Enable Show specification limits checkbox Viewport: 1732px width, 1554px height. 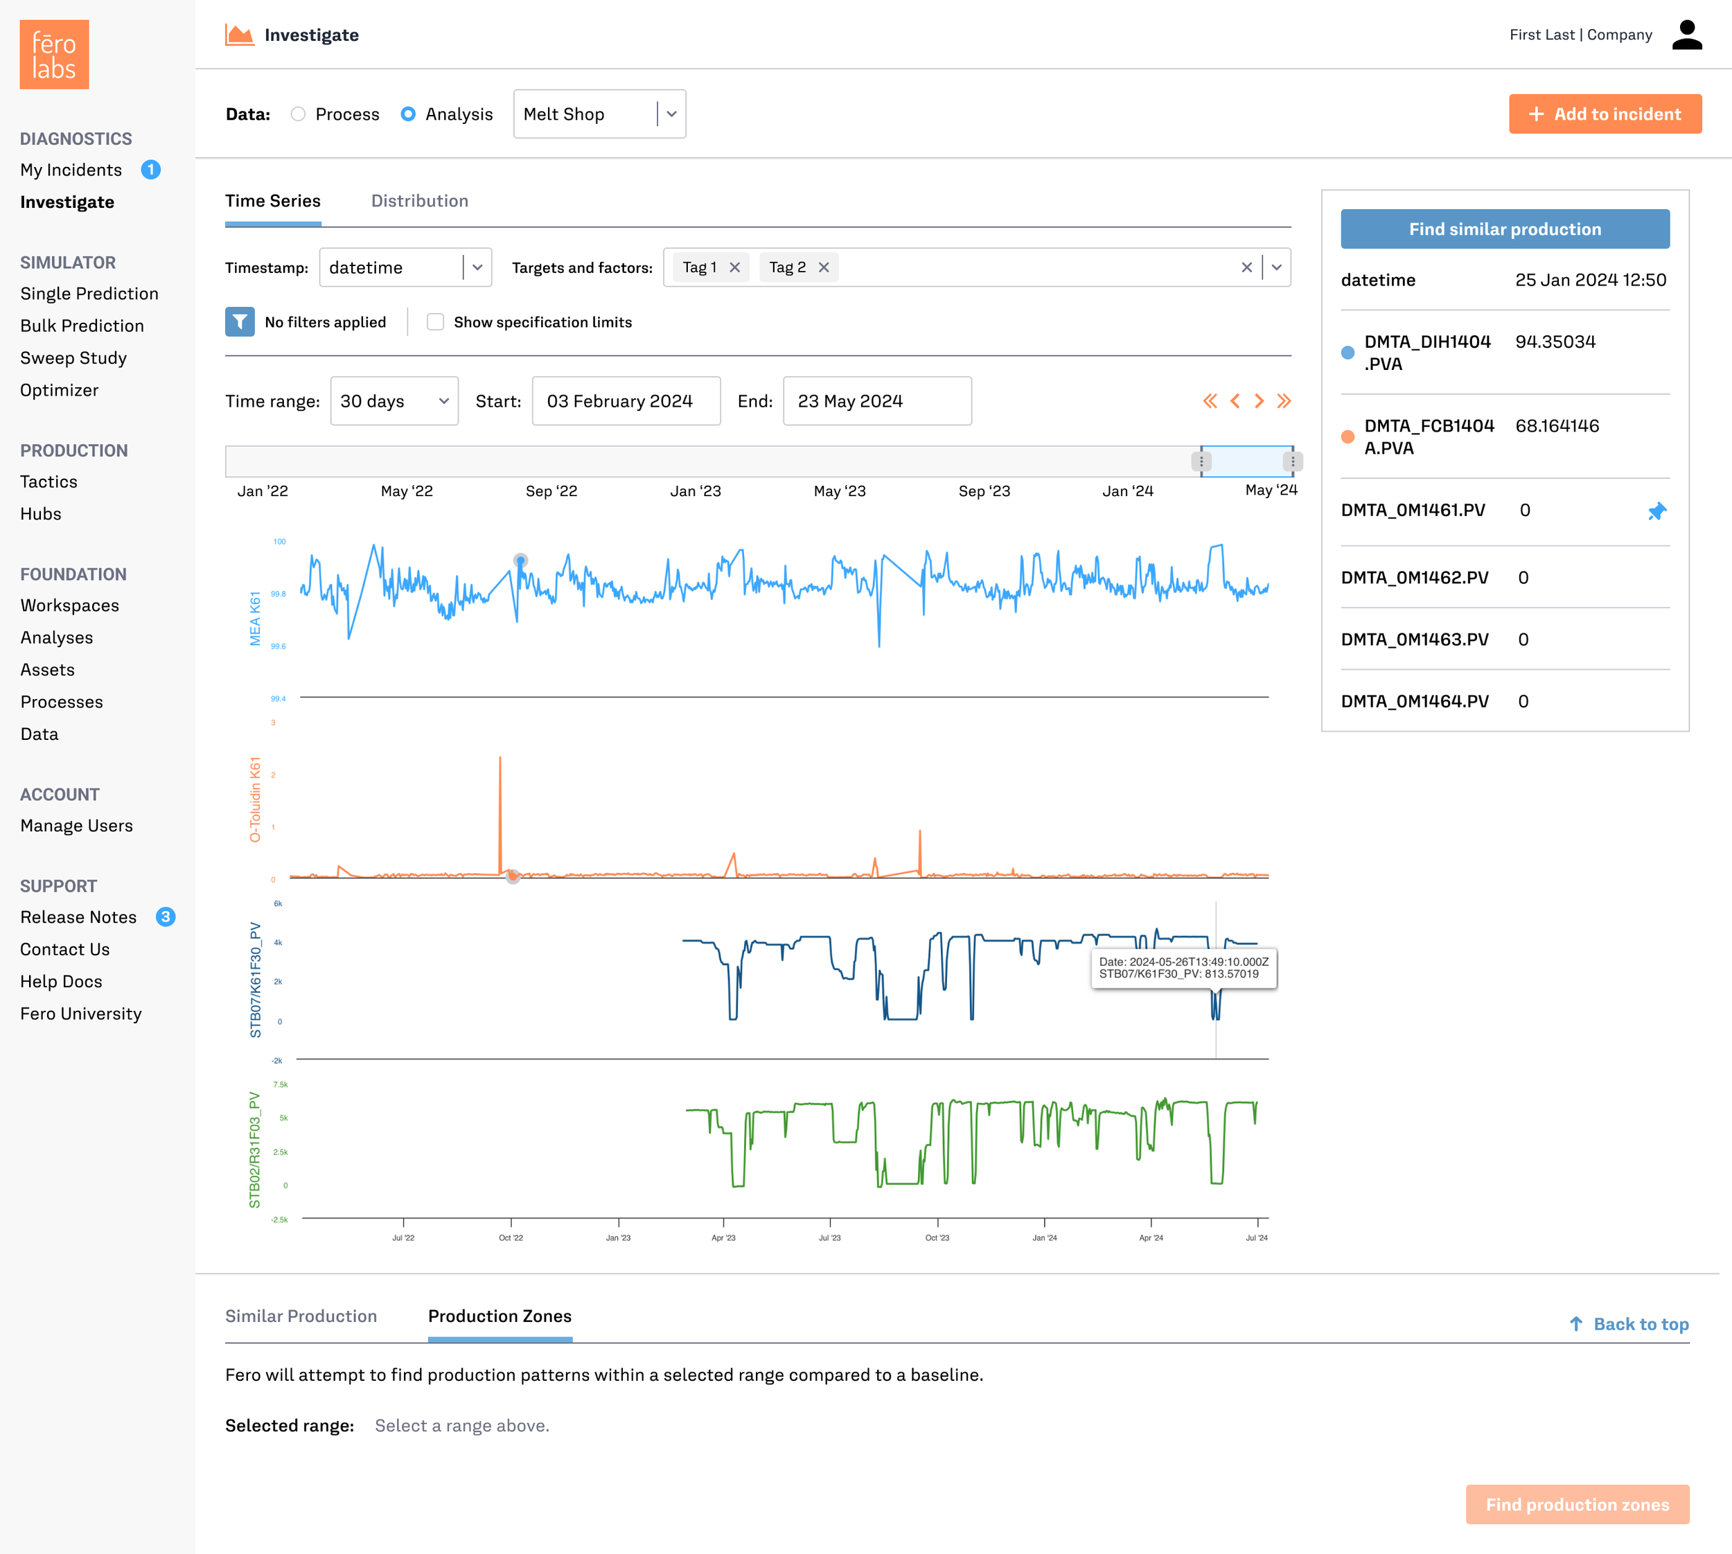coord(435,322)
